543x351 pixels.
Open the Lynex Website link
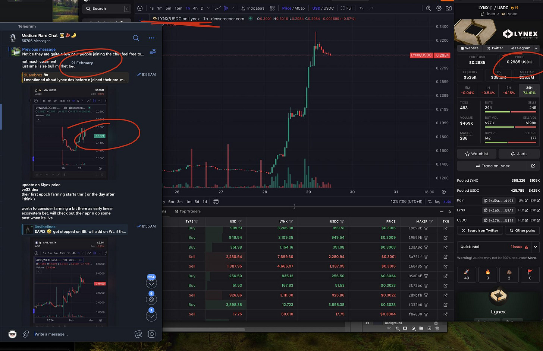pos(470,48)
